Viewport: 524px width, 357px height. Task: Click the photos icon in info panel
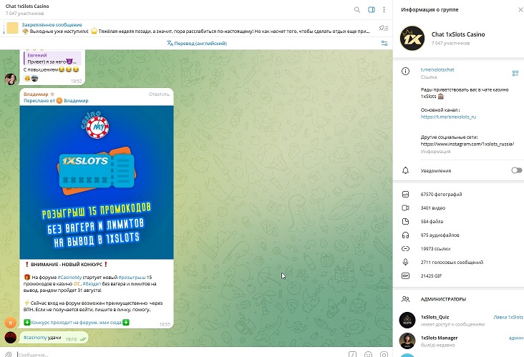pyautogui.click(x=405, y=194)
